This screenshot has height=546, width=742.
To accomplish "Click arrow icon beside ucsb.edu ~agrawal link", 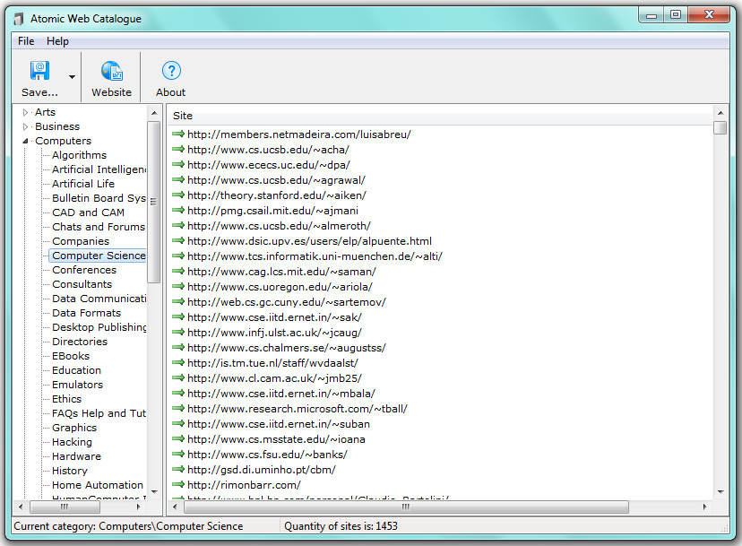I will (178, 180).
